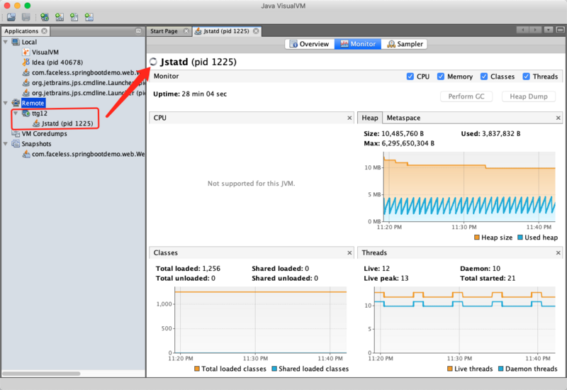Uncheck the Threads checkbox

coord(526,77)
